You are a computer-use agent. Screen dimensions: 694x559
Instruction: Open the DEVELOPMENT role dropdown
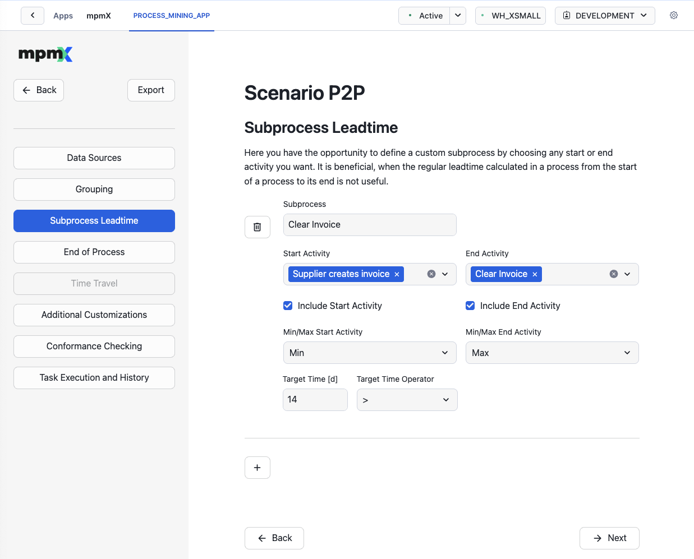(605, 16)
